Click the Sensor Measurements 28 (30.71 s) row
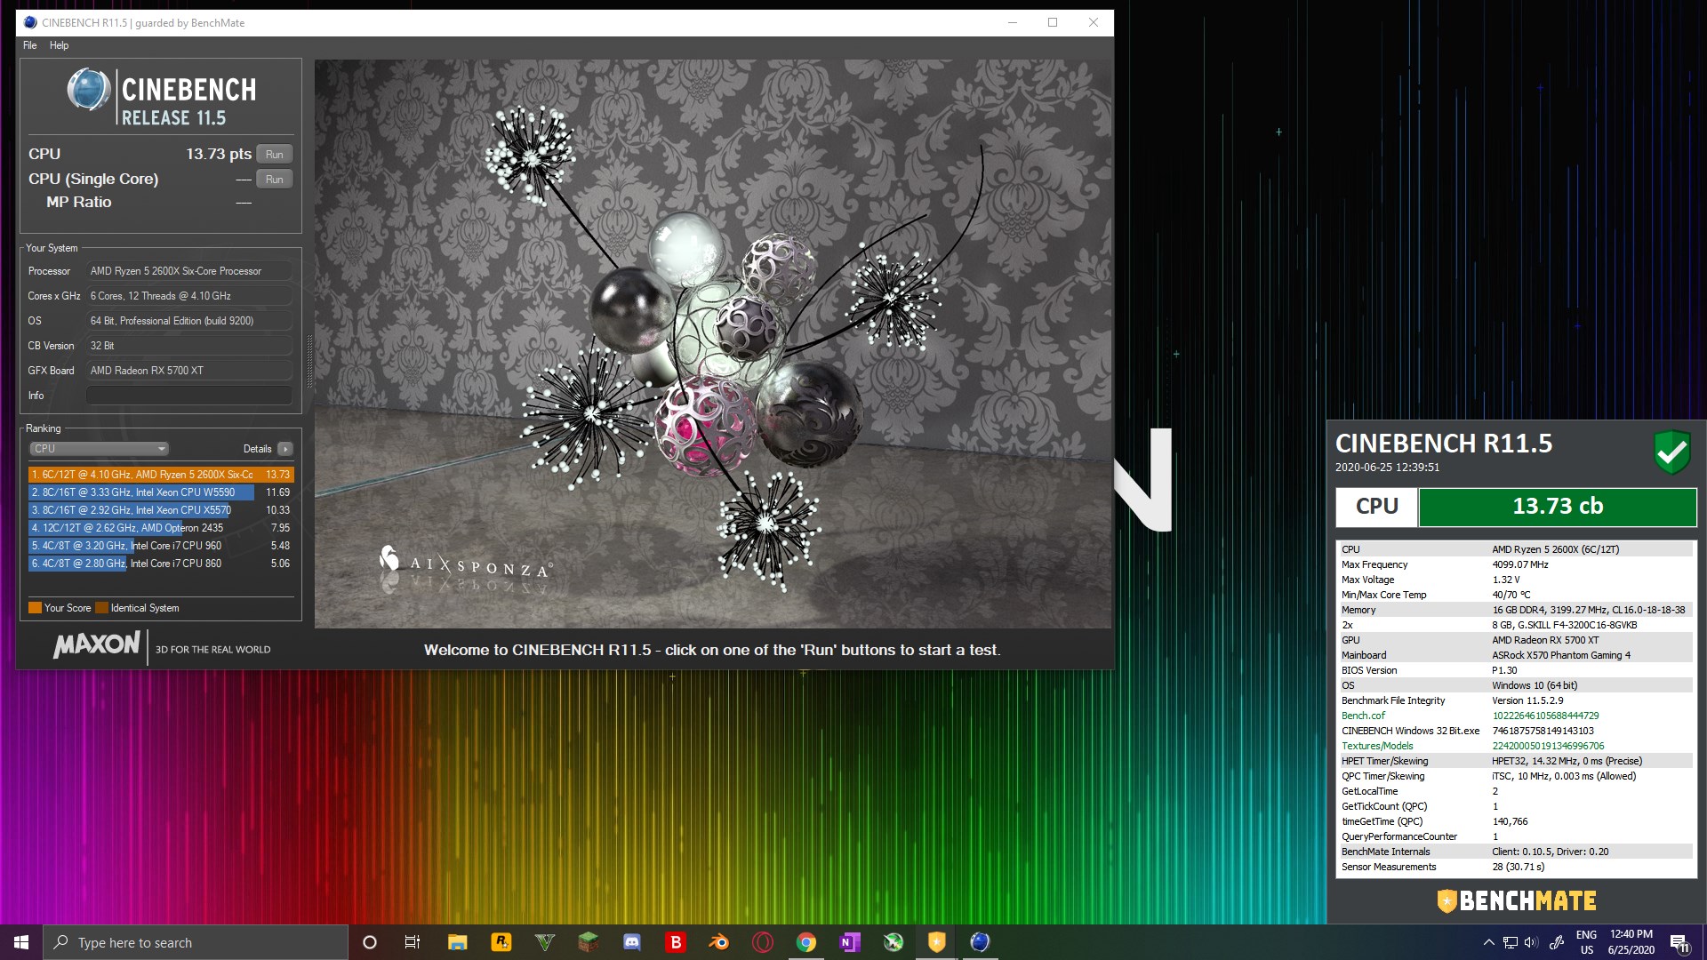1707x960 pixels. point(1516,867)
